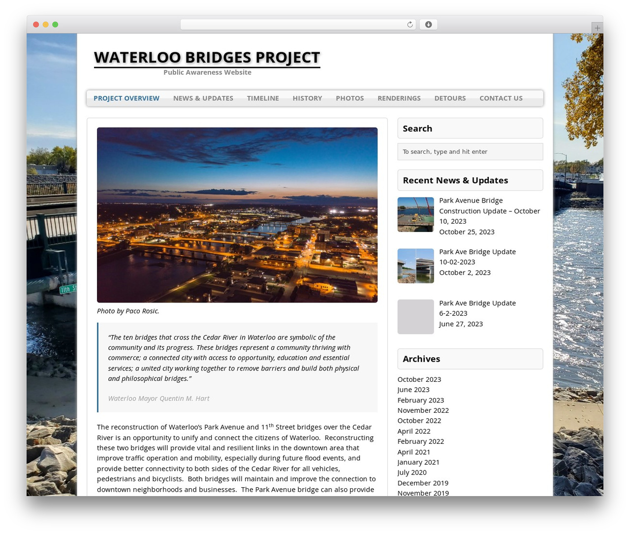The height and width of the screenshot is (534, 630).
Task: View the Renderings page
Action: 399,98
